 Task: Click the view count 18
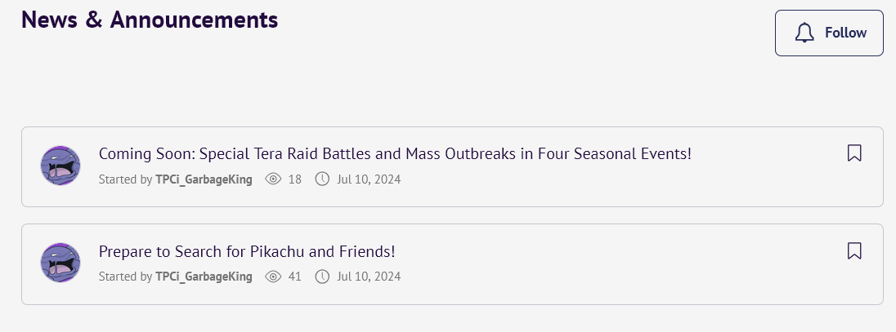(x=294, y=179)
